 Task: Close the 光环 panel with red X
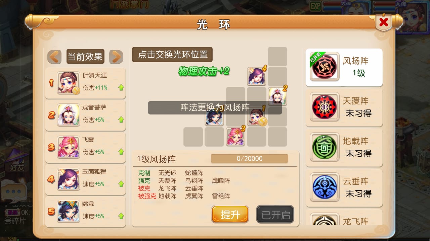384,22
